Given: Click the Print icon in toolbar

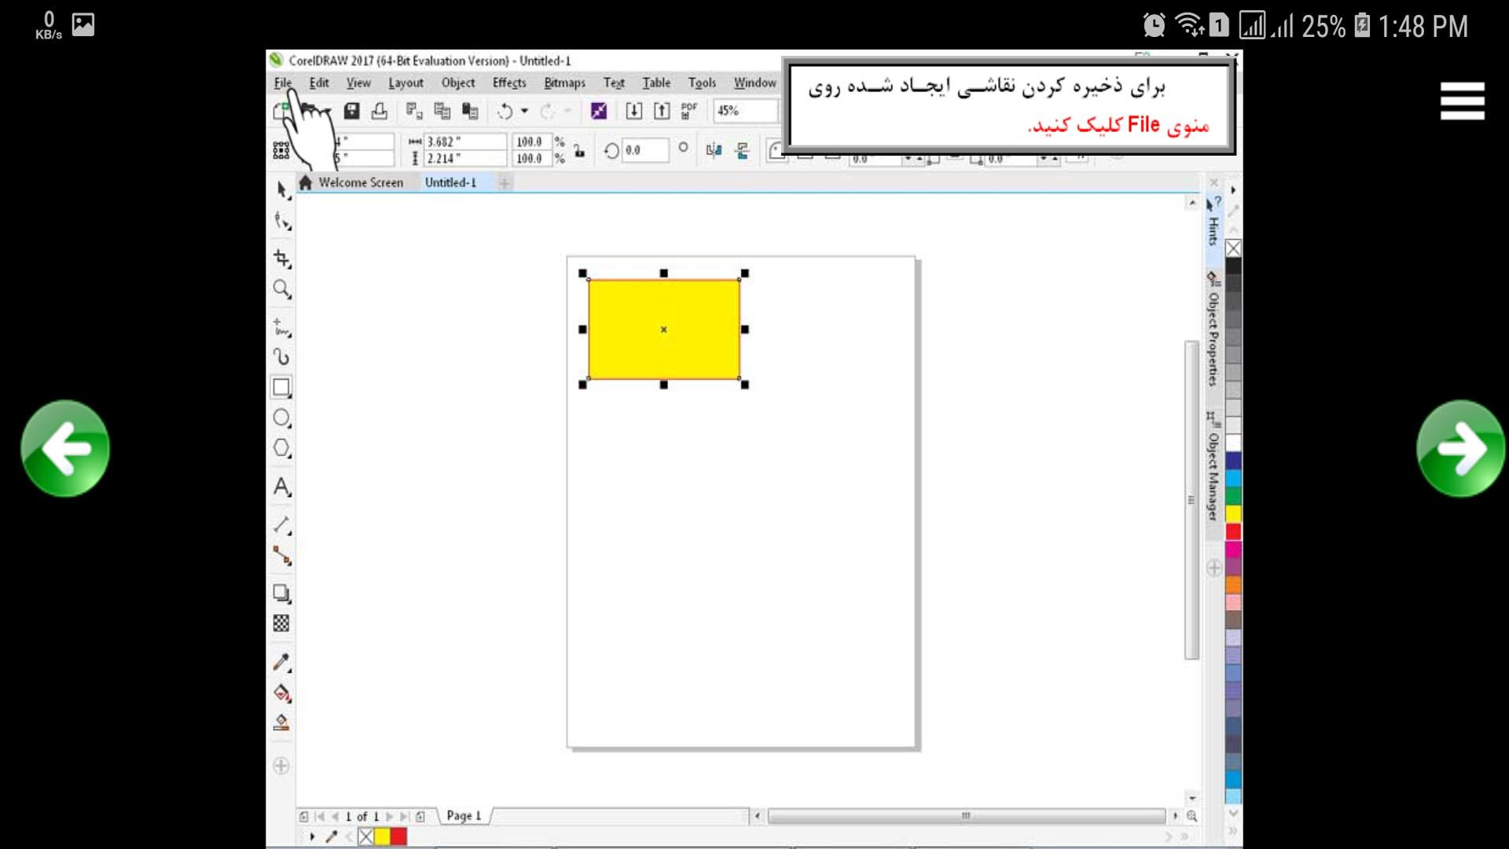Looking at the screenshot, I should click(x=380, y=111).
